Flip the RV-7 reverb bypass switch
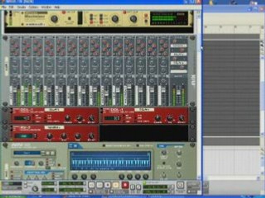 pyautogui.click(x=12, y=129)
